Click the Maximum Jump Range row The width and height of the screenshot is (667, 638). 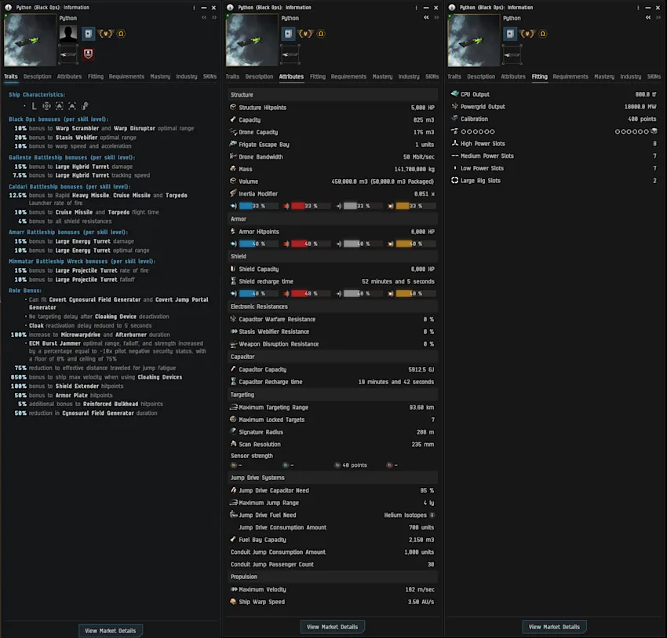coord(332,503)
